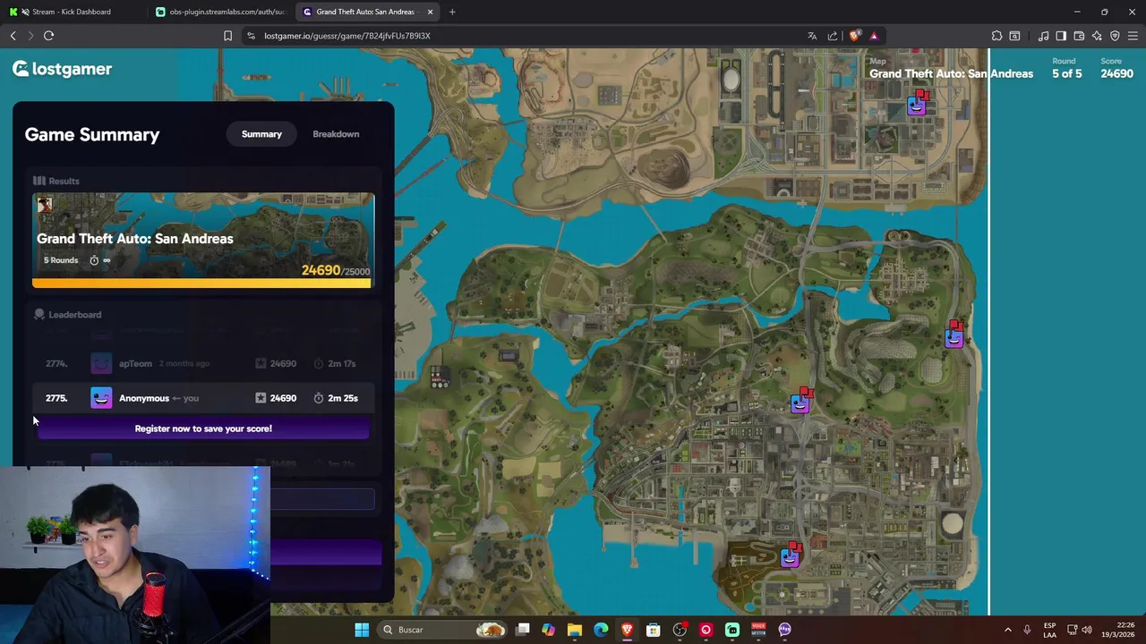Switch the ESP LAA keyboard language
This screenshot has height=644, width=1146.
click(x=1049, y=630)
